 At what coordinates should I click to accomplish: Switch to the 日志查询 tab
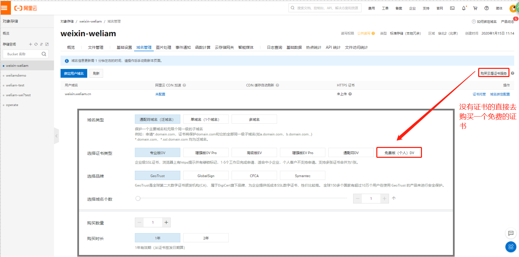click(274, 47)
